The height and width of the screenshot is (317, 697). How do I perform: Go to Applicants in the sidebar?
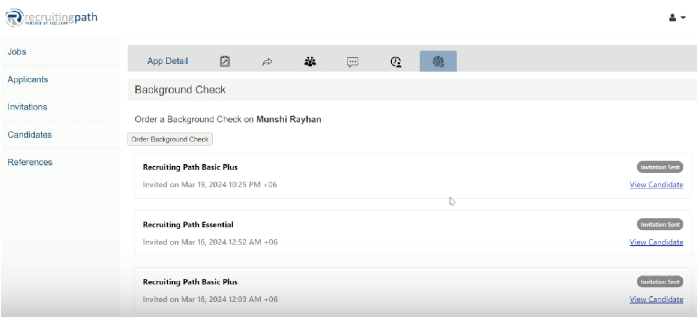(x=28, y=79)
